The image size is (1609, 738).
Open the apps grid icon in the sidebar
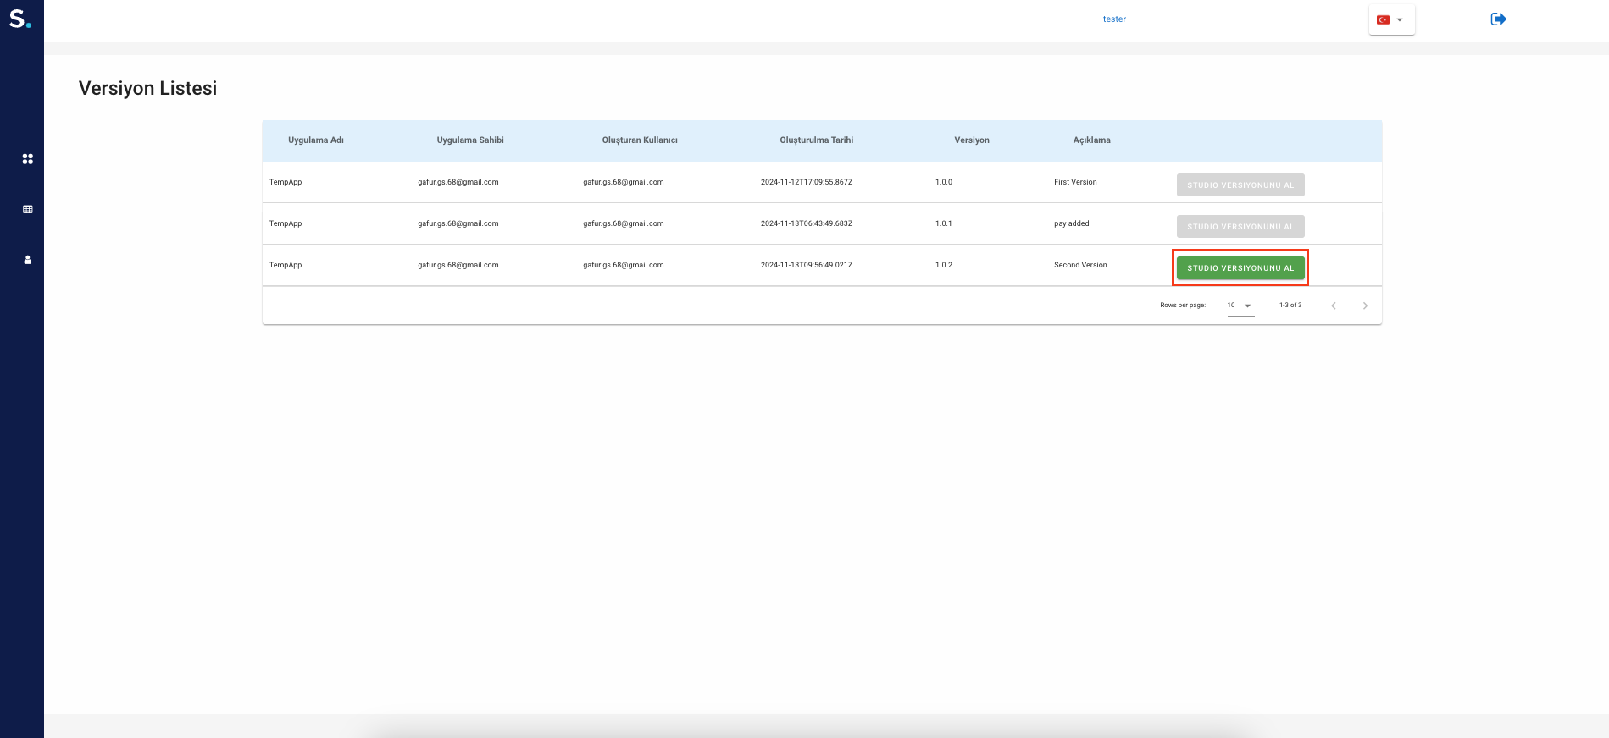click(28, 159)
